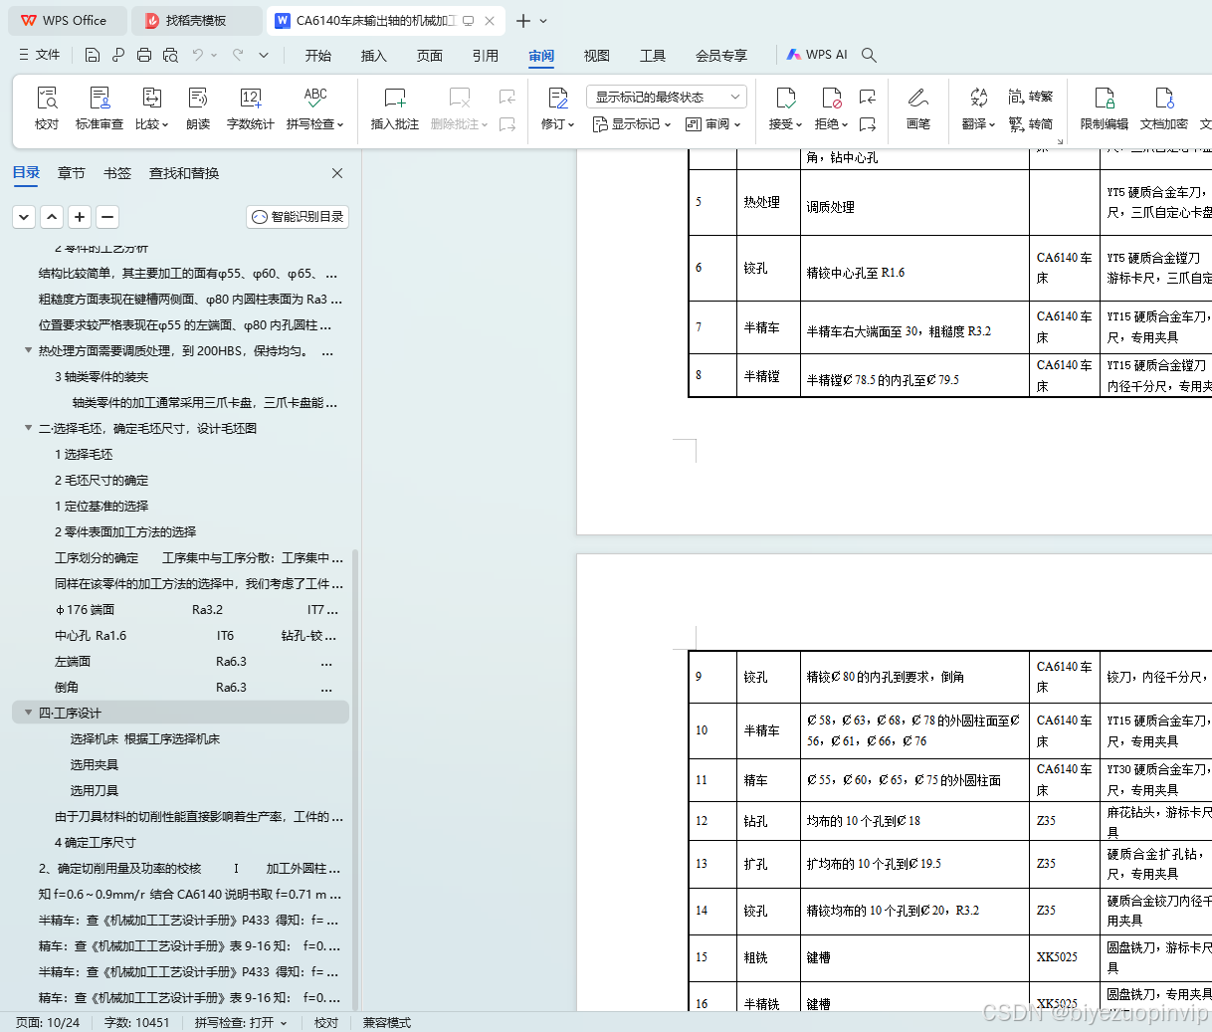
Task: Open 文档加密 document encryption
Action: click(1164, 107)
